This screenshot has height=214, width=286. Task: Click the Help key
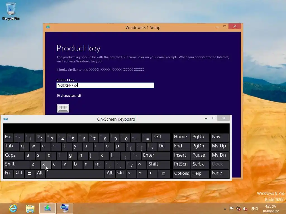pyautogui.click(x=200, y=174)
